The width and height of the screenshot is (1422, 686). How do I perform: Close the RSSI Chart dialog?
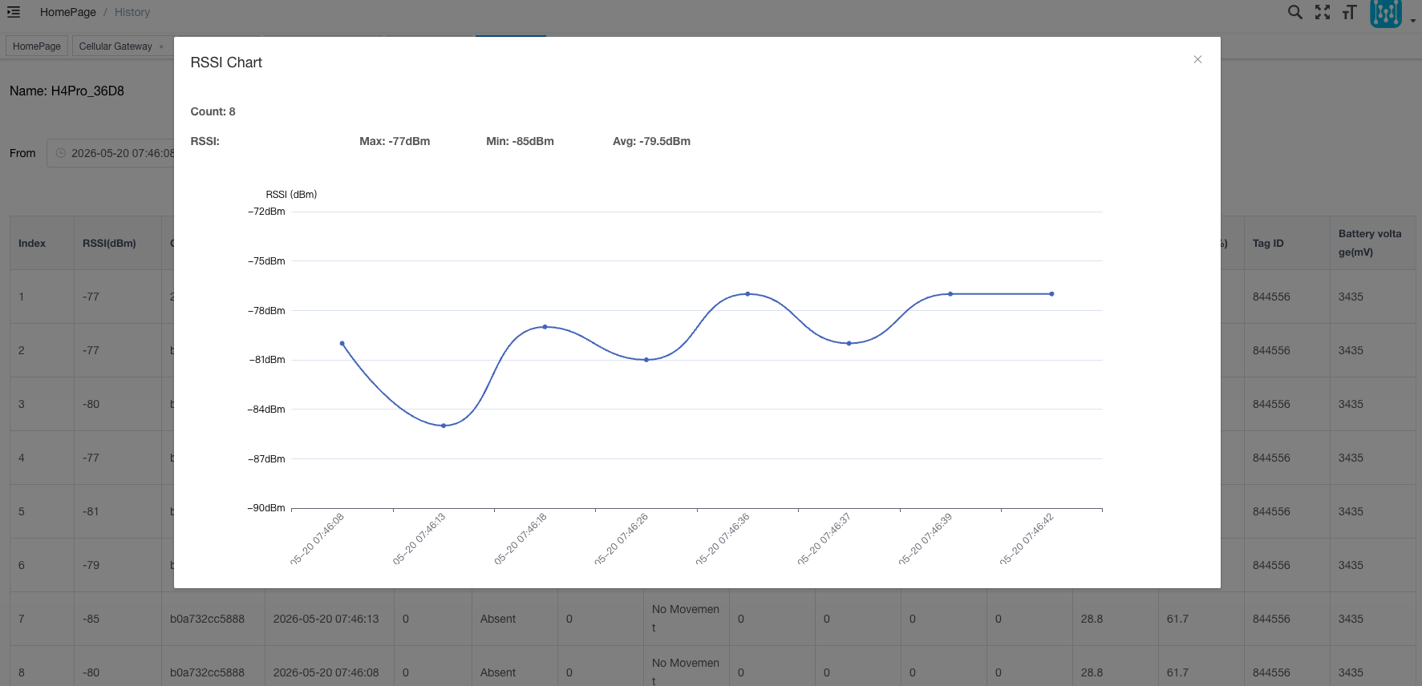pos(1197,59)
